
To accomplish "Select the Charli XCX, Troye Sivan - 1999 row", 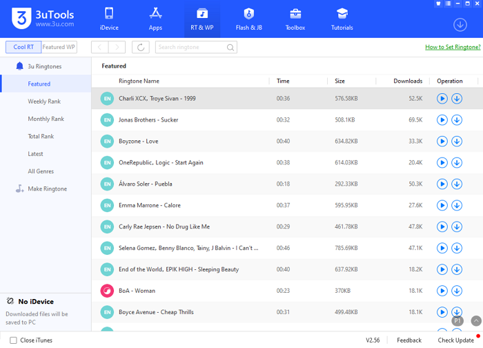I will tap(287, 98).
